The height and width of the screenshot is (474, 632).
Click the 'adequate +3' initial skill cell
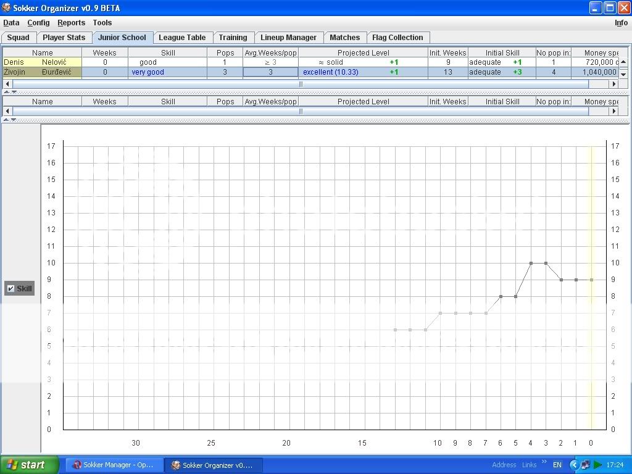coord(502,72)
